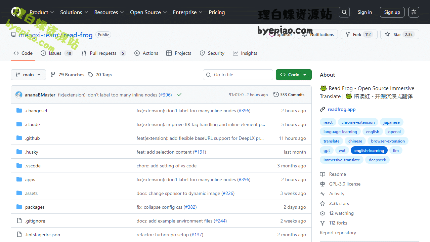
Task: Click the .lintstagedrc.json file icon
Action: [x=19, y=235]
